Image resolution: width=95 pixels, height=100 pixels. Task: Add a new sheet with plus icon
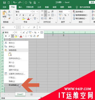31,95
